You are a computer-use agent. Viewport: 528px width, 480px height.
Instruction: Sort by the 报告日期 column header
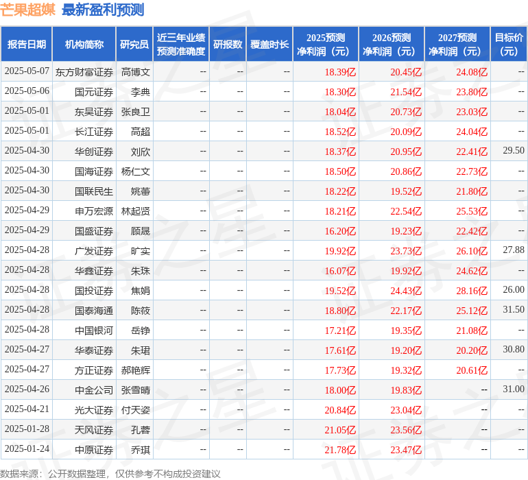pos(27,45)
